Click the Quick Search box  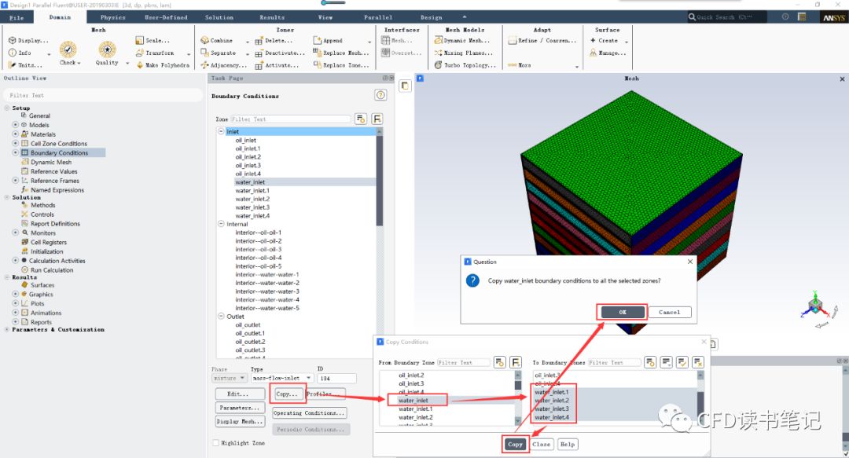[x=727, y=17]
